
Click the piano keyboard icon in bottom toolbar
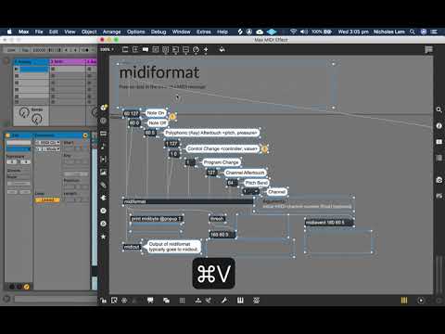(x=240, y=301)
